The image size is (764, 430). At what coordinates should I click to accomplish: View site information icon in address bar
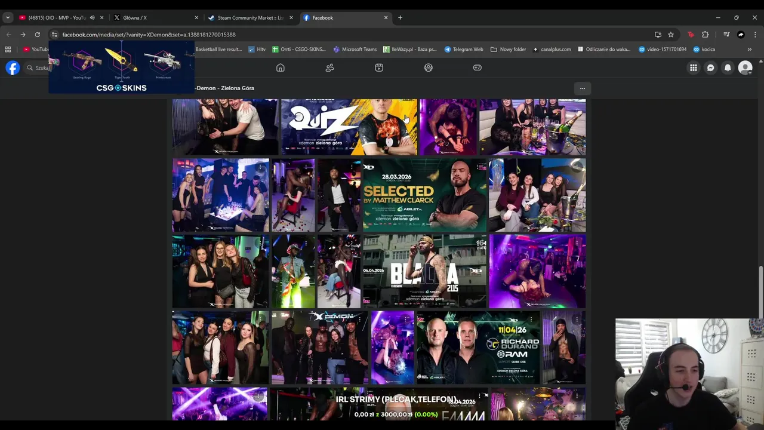(54, 35)
